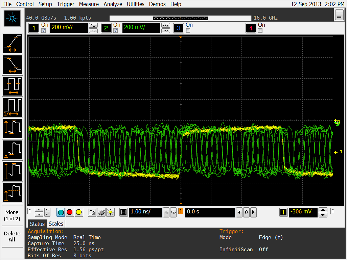Viewport: 347px width, 260px height.
Task: Click the channel 1 larger-waveform scale button
Action: tap(93, 25)
